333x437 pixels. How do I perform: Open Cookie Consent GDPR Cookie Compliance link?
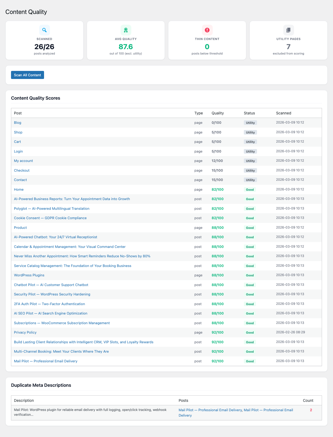tap(50, 218)
